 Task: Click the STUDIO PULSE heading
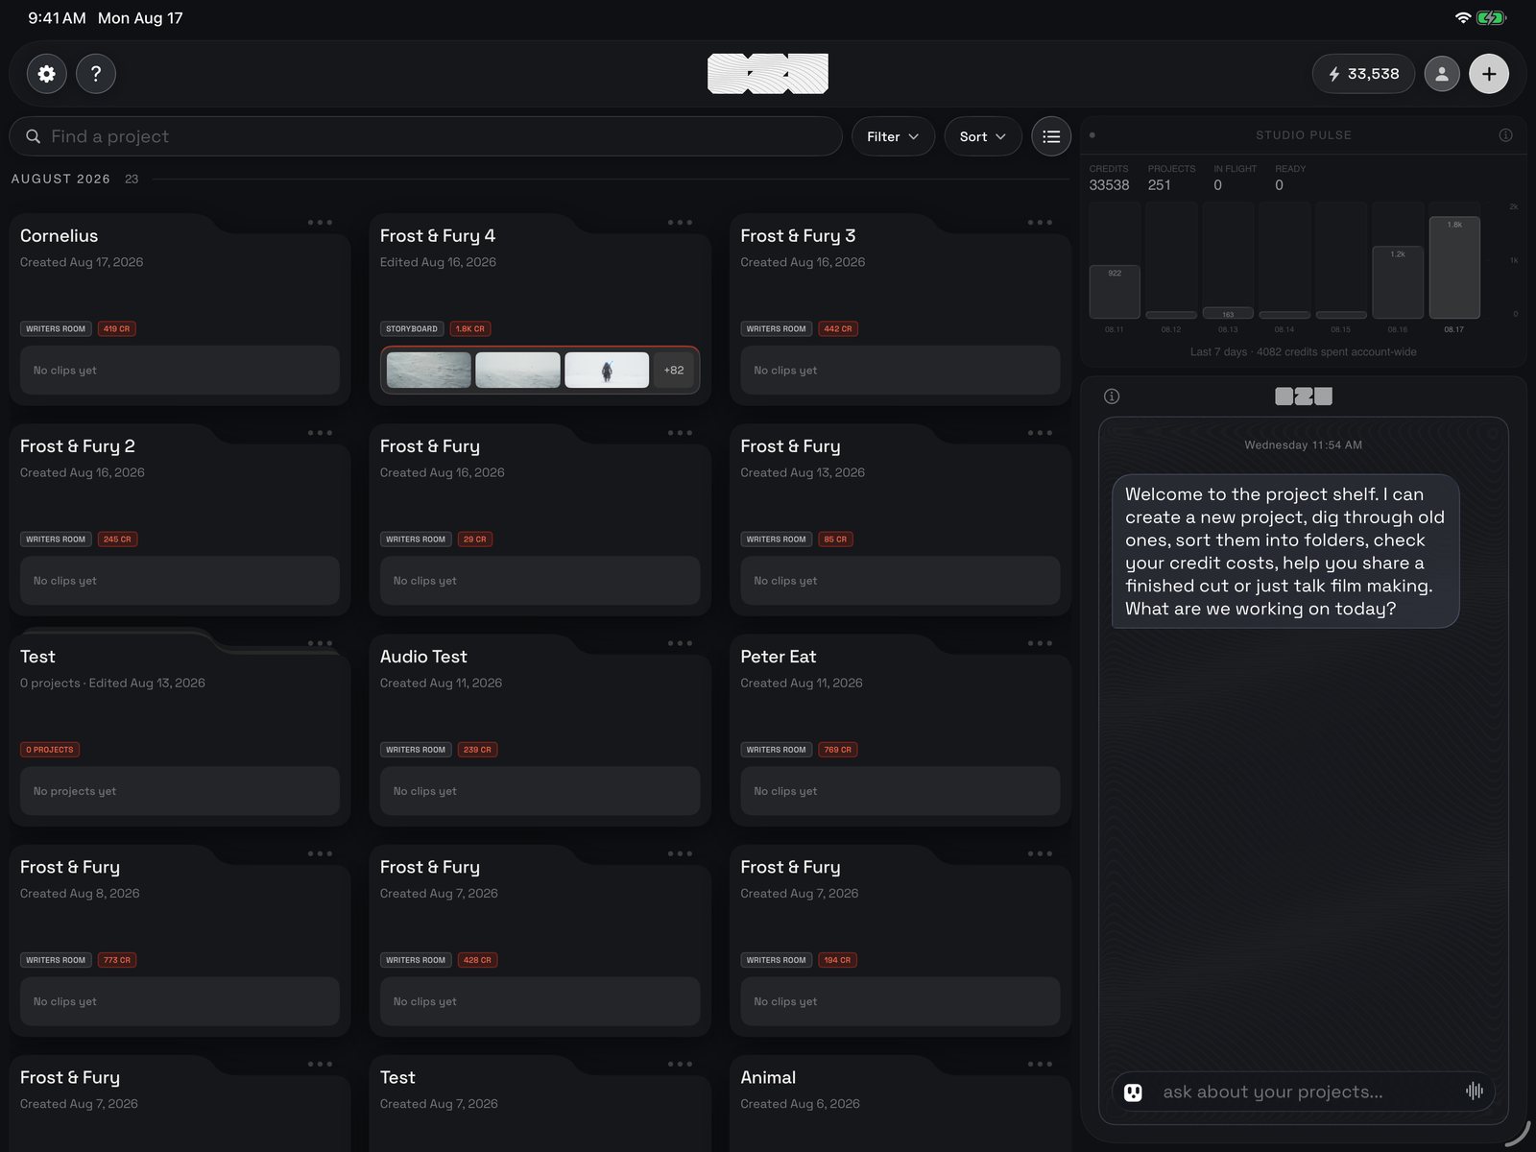(1304, 135)
